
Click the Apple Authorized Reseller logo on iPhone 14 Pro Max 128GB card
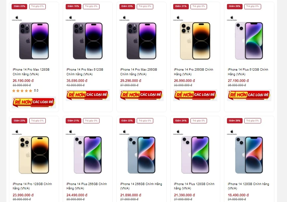(x=17, y=17)
